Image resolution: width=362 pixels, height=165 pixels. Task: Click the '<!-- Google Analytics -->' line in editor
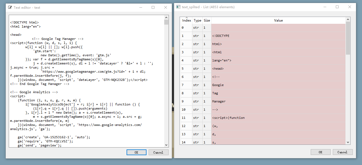click(x=34, y=92)
